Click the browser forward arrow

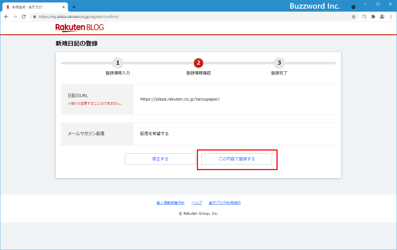pos(15,17)
